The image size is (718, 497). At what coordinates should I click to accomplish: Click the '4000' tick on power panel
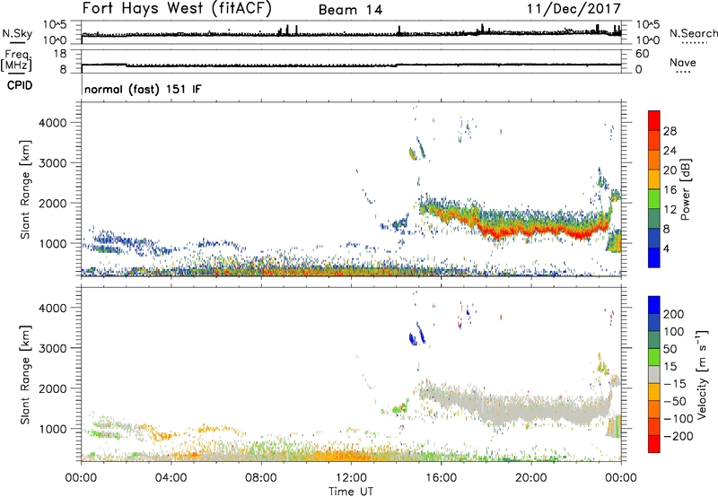pyautogui.click(x=52, y=123)
